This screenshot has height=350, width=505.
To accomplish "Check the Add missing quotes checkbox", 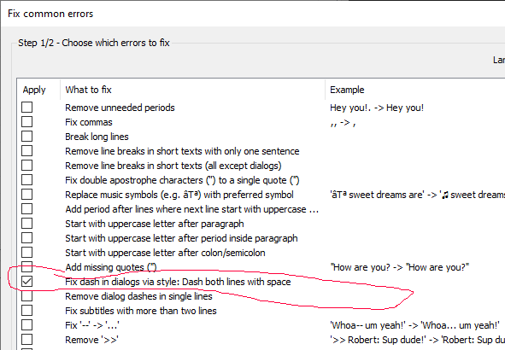I will (x=27, y=266).
